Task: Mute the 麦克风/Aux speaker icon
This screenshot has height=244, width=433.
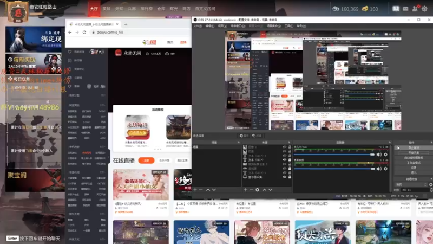Action: (379, 155)
